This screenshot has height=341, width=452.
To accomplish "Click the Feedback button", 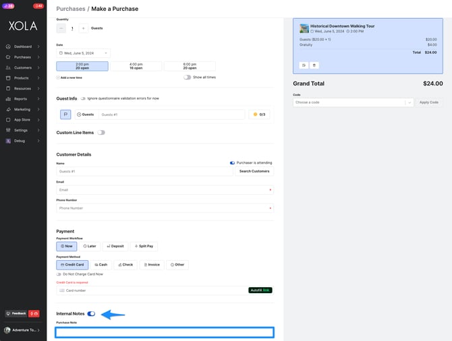I will [x=16, y=313].
